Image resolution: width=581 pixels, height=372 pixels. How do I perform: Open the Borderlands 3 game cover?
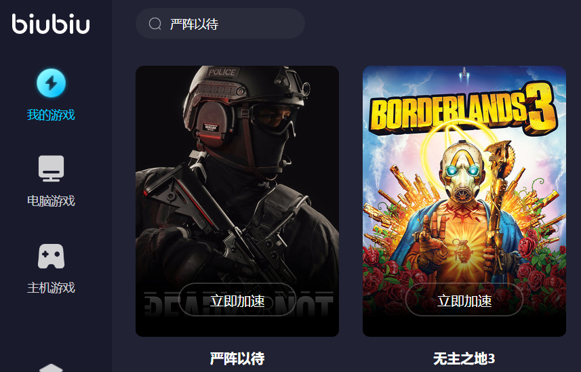[x=464, y=201]
